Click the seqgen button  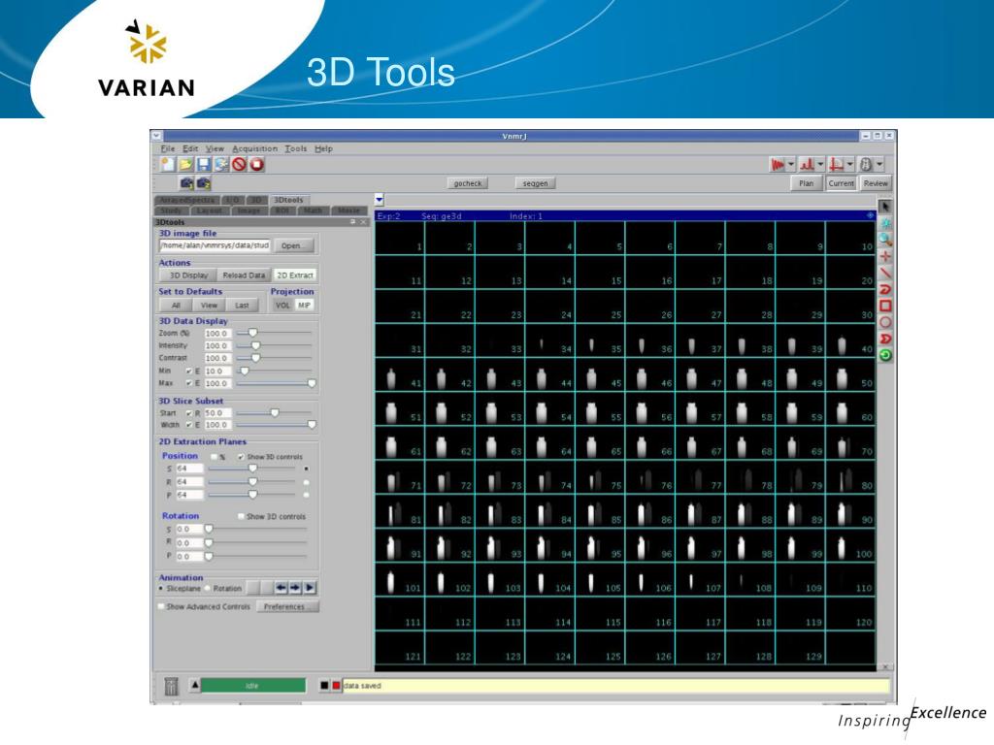pos(535,183)
